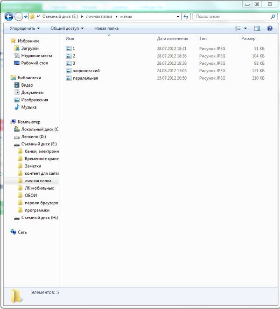The width and height of the screenshot is (280, 309).
Task: Open the help question mark icon
Action: (x=270, y=28)
